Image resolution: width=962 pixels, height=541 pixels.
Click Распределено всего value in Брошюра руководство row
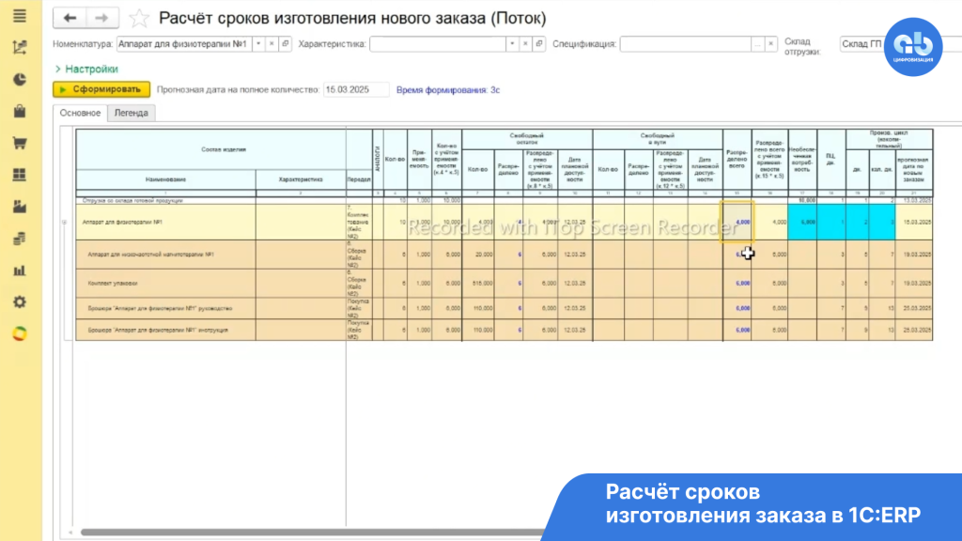coord(737,308)
